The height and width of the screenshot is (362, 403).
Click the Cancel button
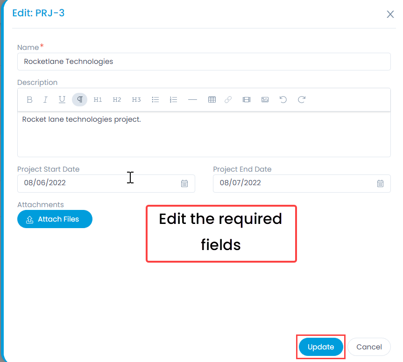pos(369,347)
